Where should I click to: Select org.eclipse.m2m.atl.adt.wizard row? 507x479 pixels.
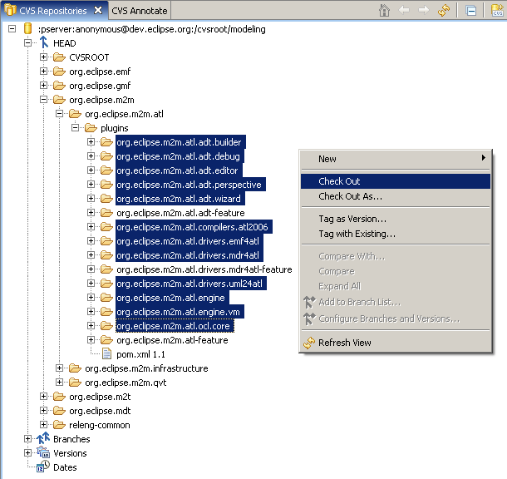[180, 199]
